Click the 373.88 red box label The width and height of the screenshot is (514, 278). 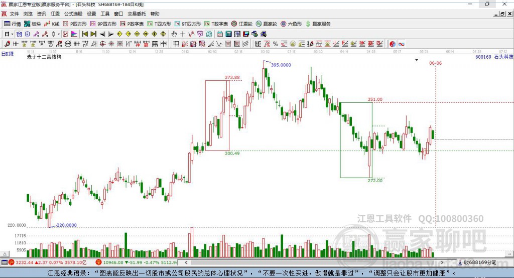(232, 78)
